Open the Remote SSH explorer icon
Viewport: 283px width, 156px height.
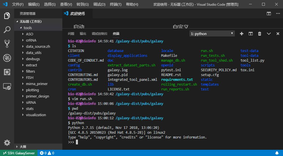pos(7,86)
